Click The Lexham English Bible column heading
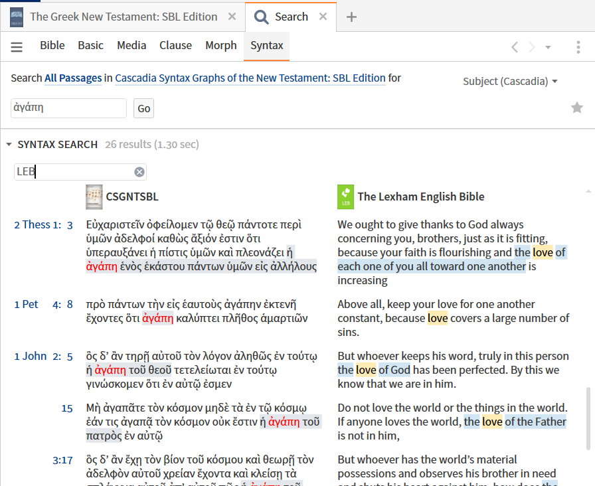 [421, 197]
